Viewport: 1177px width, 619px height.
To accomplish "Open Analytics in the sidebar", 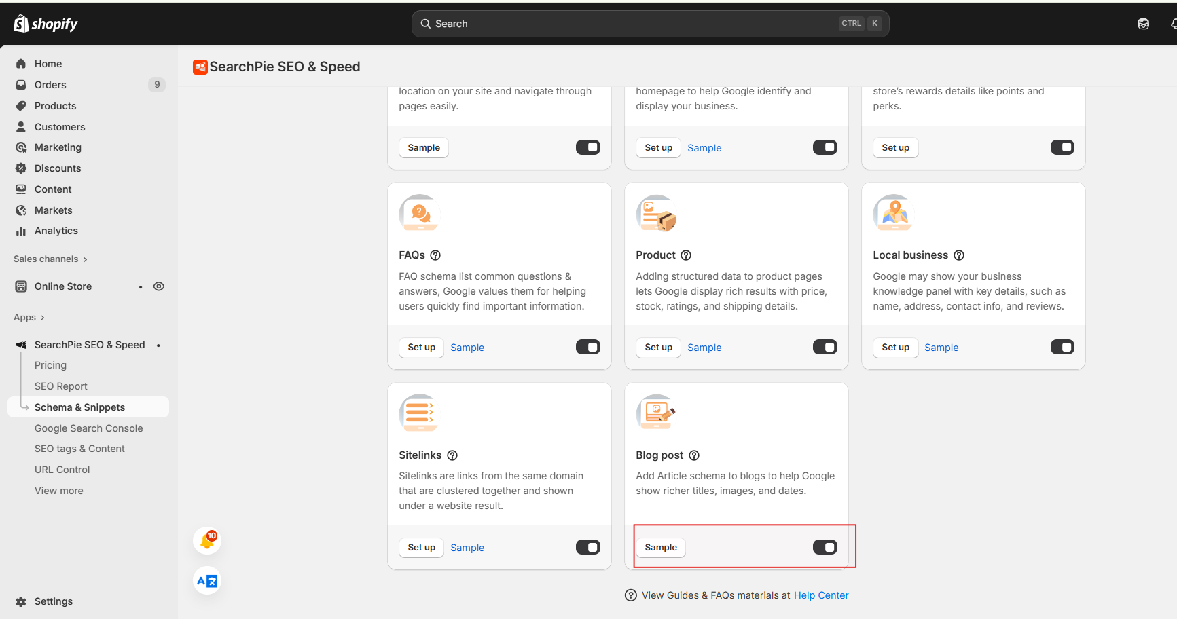I will pyautogui.click(x=21, y=231).
